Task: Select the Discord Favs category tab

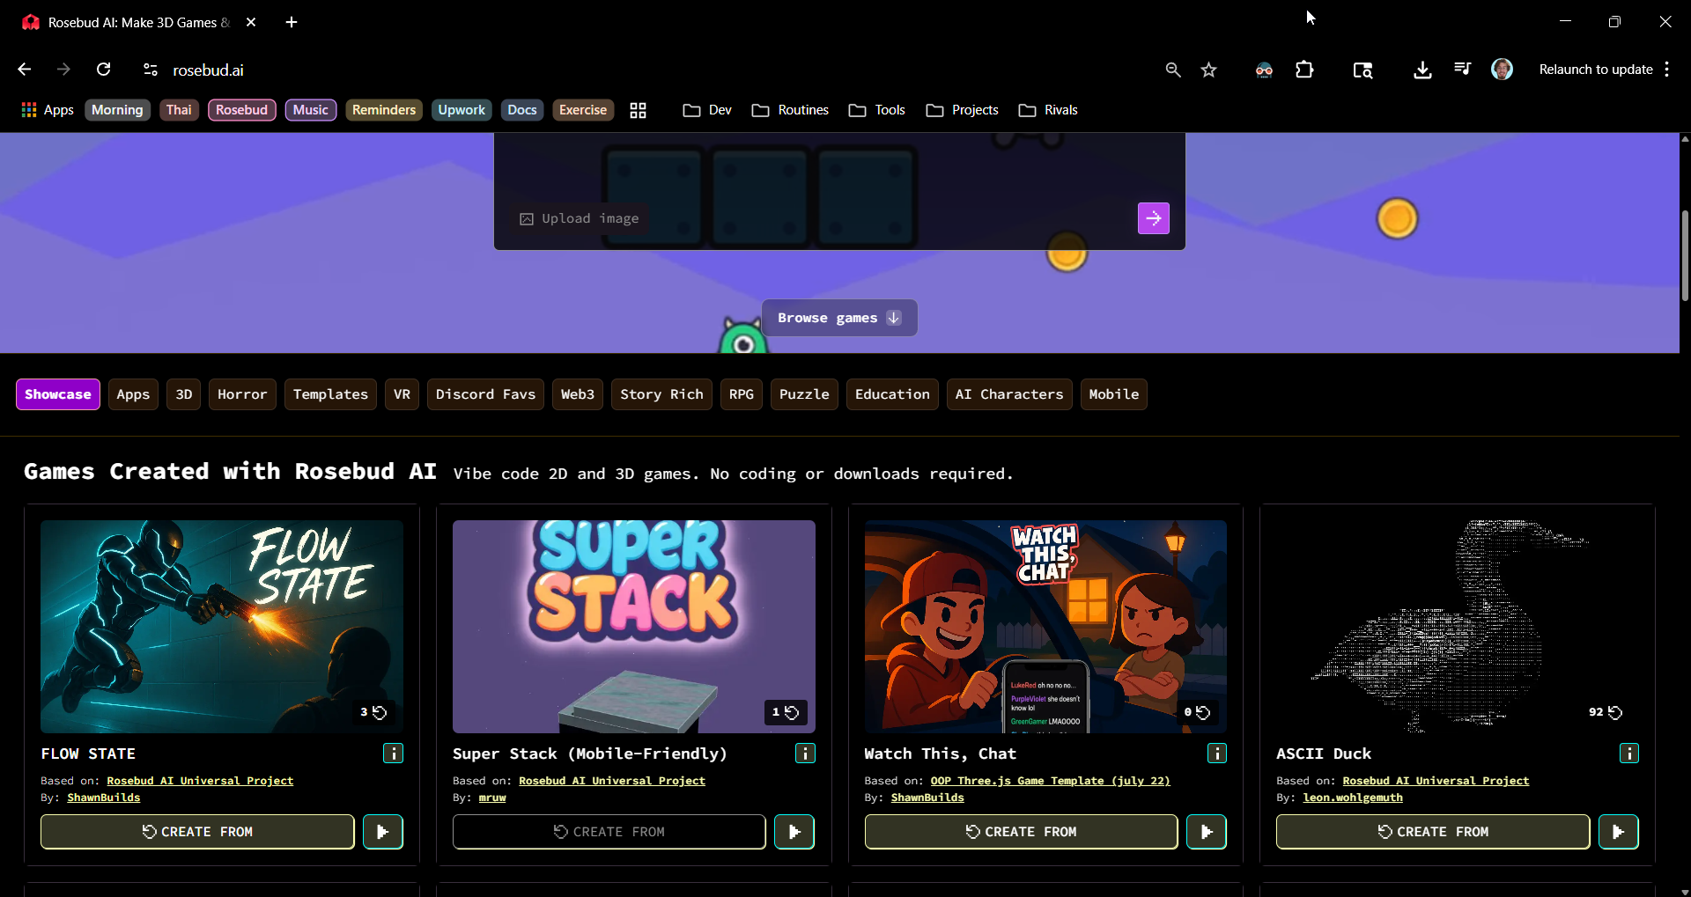Action: click(x=485, y=394)
